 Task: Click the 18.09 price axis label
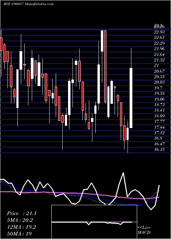(x=159, y=116)
